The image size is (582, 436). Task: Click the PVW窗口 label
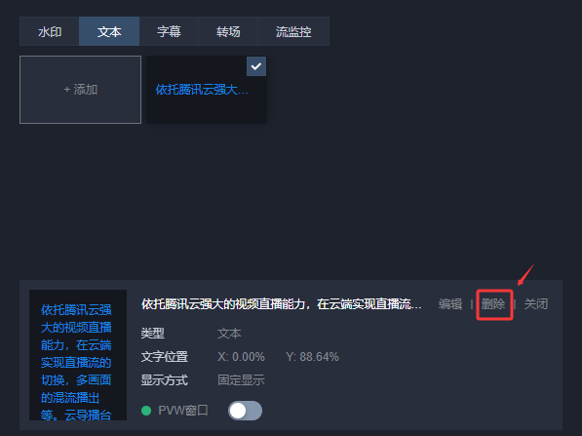tap(183, 411)
